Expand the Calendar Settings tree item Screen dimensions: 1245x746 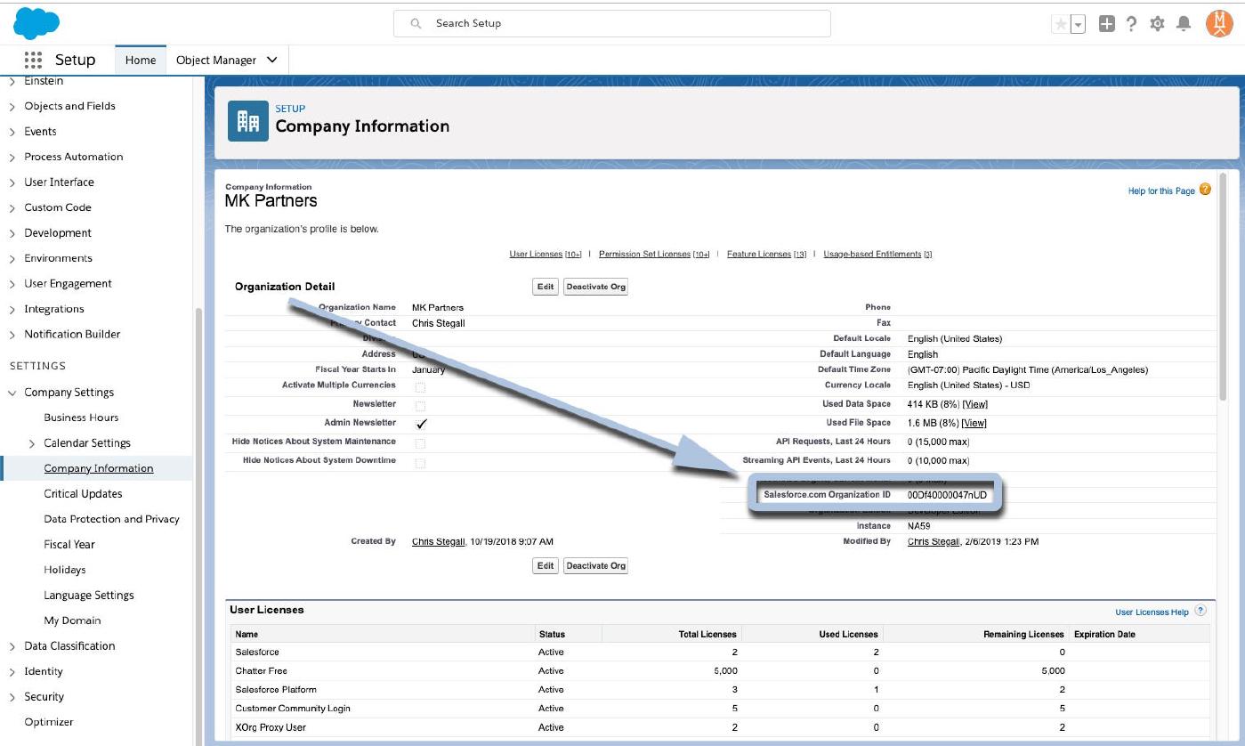(32, 443)
